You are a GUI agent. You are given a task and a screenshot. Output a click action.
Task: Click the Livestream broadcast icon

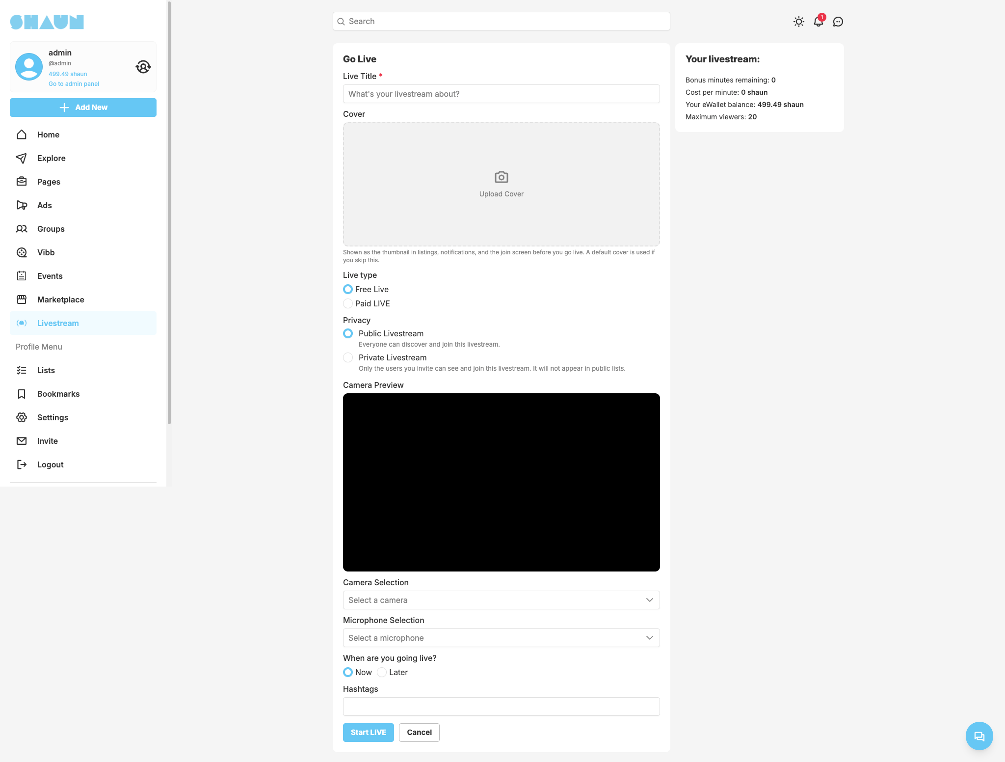coord(22,323)
